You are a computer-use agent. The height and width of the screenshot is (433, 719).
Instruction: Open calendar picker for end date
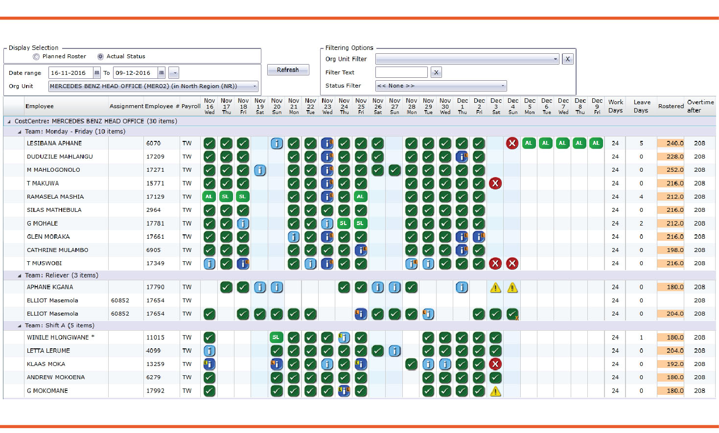click(x=161, y=73)
